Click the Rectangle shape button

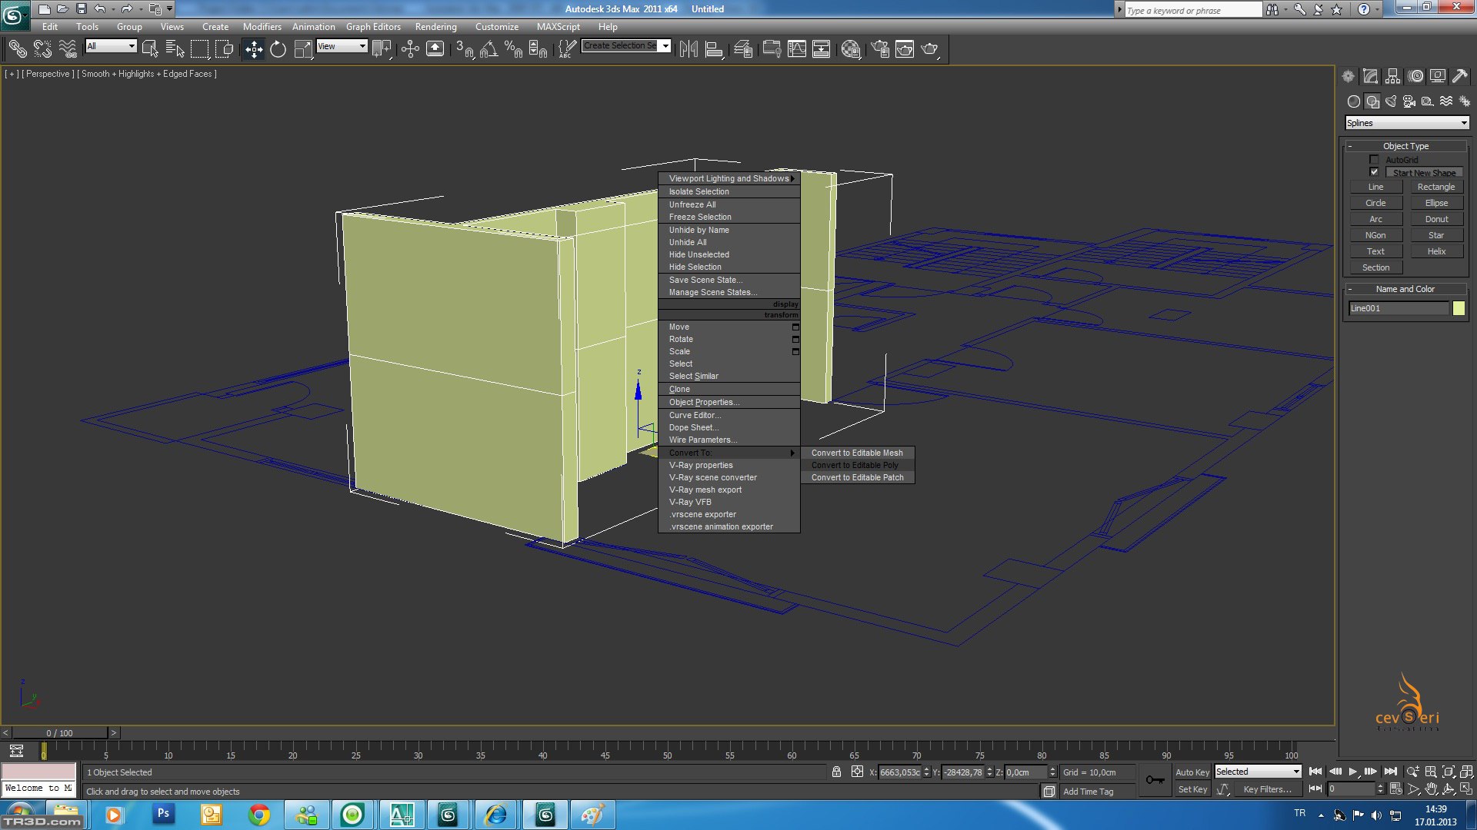(x=1435, y=187)
